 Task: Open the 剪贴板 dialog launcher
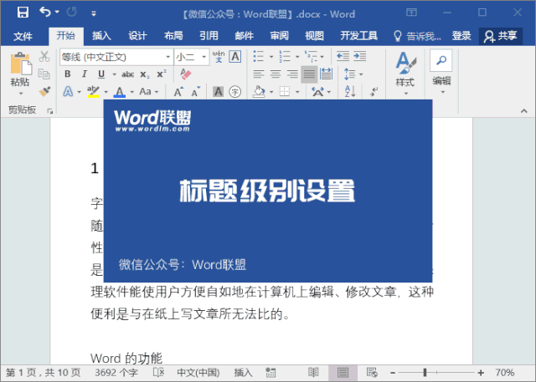(x=50, y=111)
